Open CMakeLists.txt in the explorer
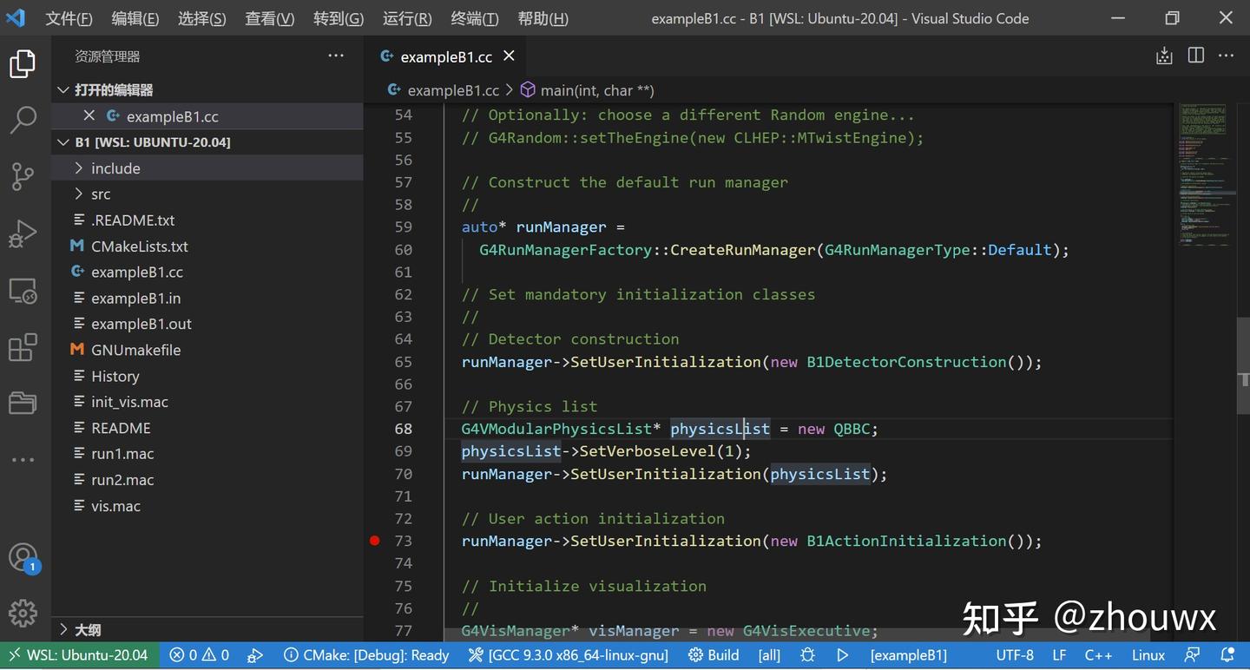Image resolution: width=1250 pixels, height=670 pixels. [139, 246]
